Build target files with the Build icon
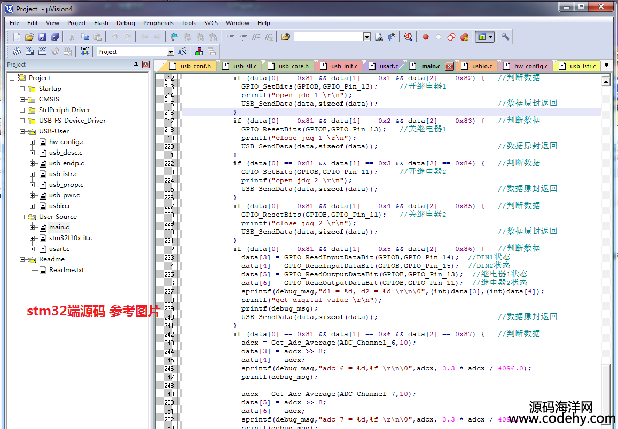The width and height of the screenshot is (618, 429). [x=29, y=52]
